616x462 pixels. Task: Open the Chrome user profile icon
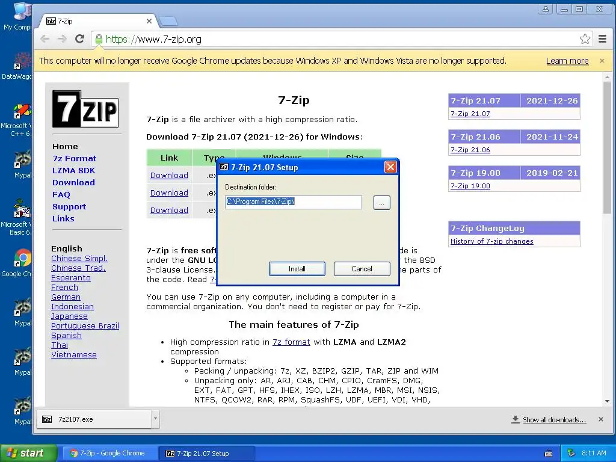tap(546, 9)
